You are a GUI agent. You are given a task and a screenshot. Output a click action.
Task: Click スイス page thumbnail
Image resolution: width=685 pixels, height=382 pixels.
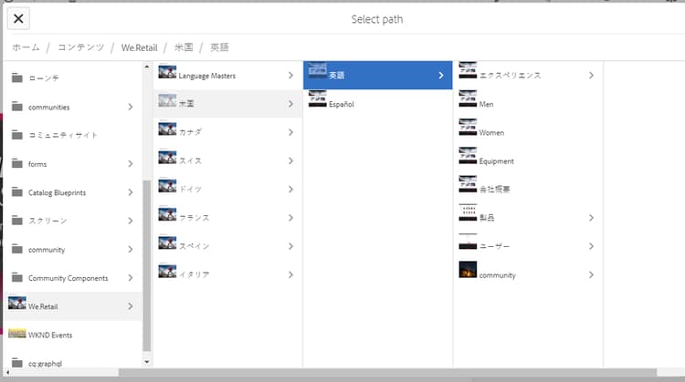(167, 157)
